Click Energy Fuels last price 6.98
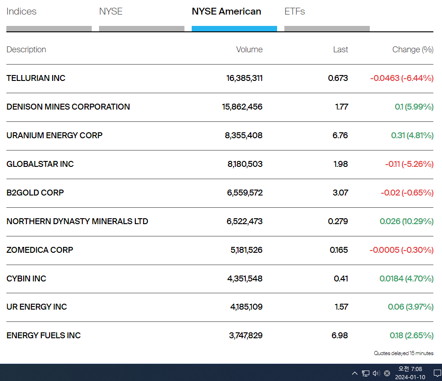The image size is (442, 381). click(x=340, y=336)
